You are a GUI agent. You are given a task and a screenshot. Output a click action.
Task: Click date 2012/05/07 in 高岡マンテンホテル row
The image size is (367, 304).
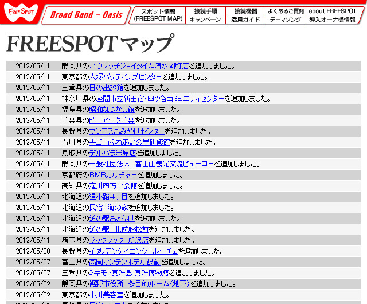pos(33,262)
